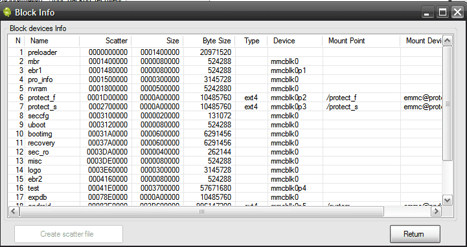The width and height of the screenshot is (467, 247).
Task: Select the expdb partition row
Action: click(225, 197)
